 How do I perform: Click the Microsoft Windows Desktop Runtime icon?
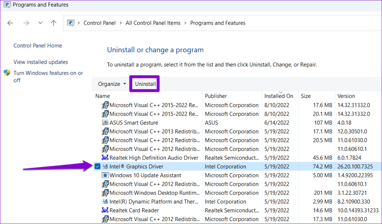click(x=105, y=193)
